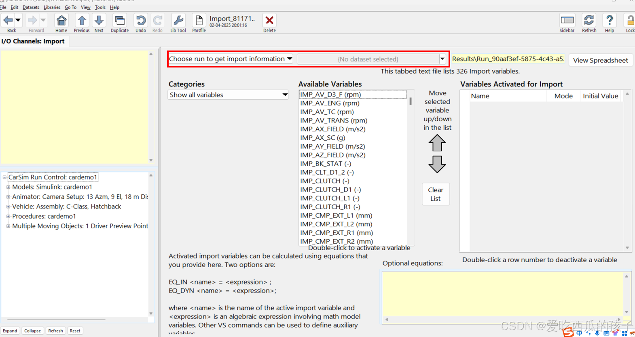The height and width of the screenshot is (337, 635).
Task: Expand the Vehicle: Assembly: C-Class node
Action: coord(8,206)
